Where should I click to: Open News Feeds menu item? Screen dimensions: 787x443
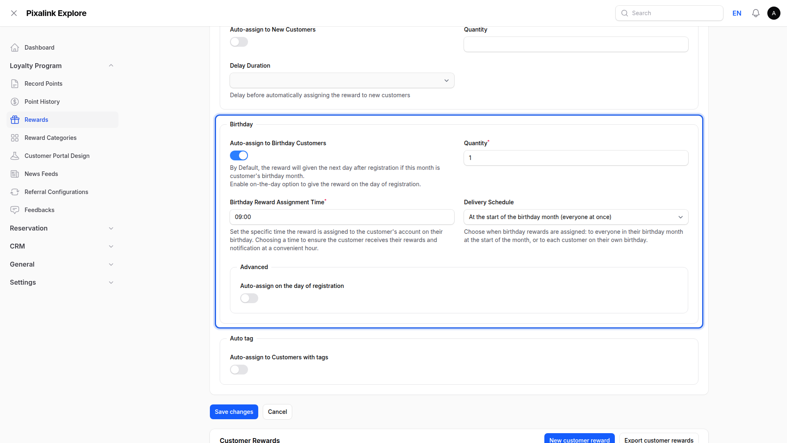pyautogui.click(x=62, y=174)
